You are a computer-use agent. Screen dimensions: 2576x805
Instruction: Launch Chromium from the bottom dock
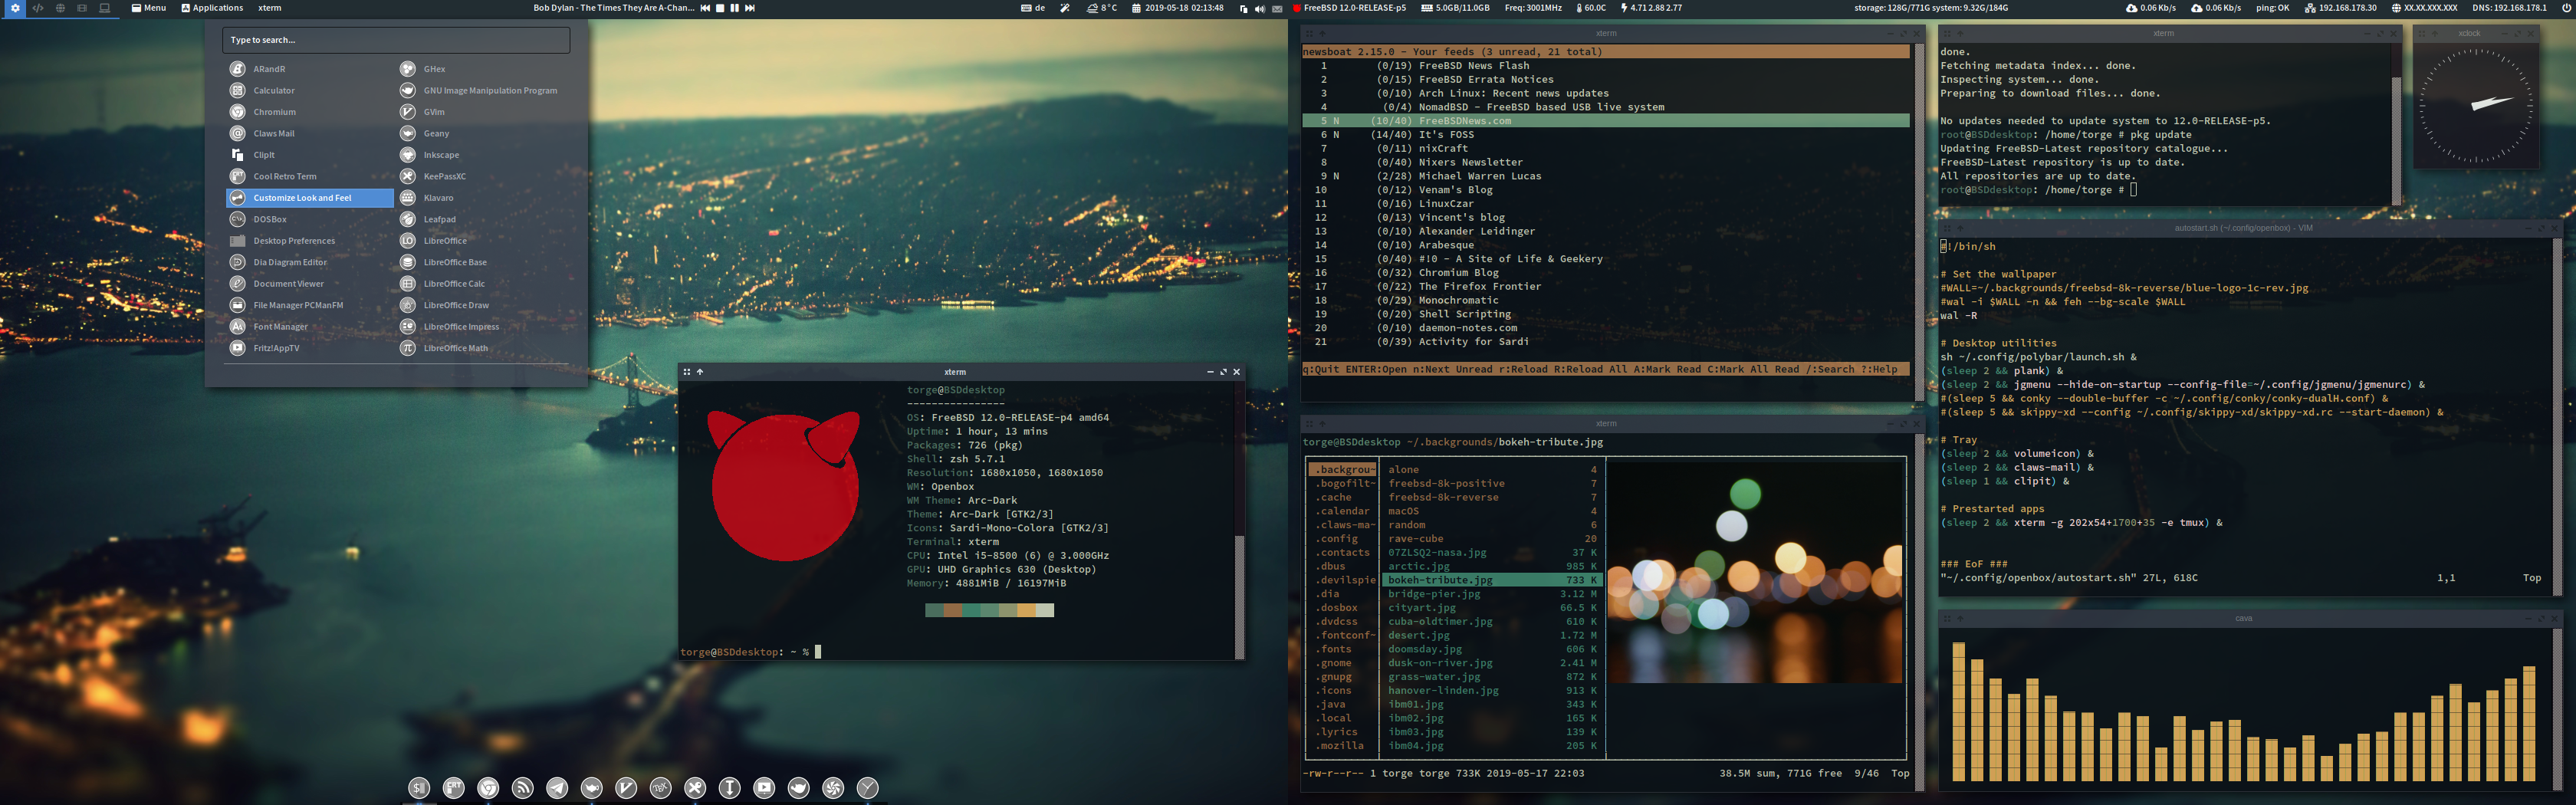(x=488, y=788)
